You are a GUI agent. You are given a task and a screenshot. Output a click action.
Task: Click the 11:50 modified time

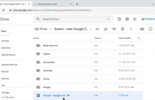pos(121,95)
